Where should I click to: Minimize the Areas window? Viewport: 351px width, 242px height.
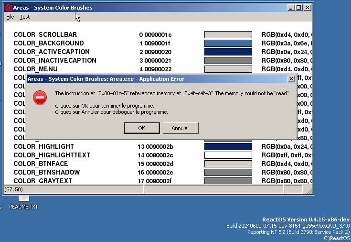pos(291,8)
